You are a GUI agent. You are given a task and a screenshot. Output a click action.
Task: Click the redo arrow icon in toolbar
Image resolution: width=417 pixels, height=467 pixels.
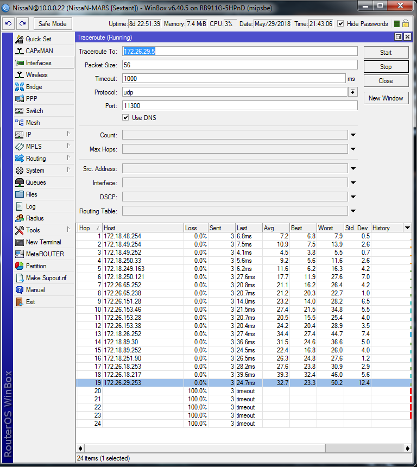[22, 24]
